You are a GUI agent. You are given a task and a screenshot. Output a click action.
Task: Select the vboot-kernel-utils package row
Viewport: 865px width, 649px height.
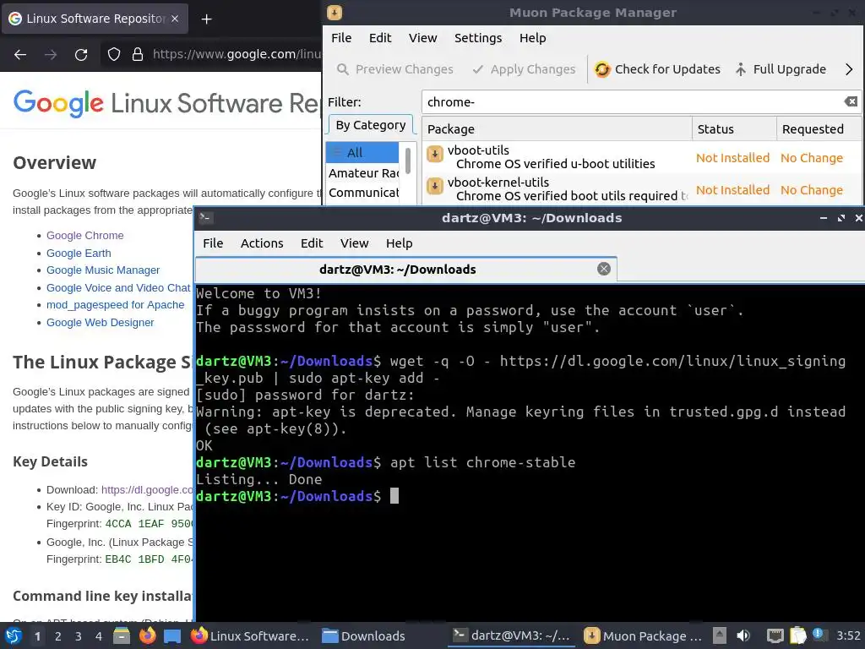642,189
